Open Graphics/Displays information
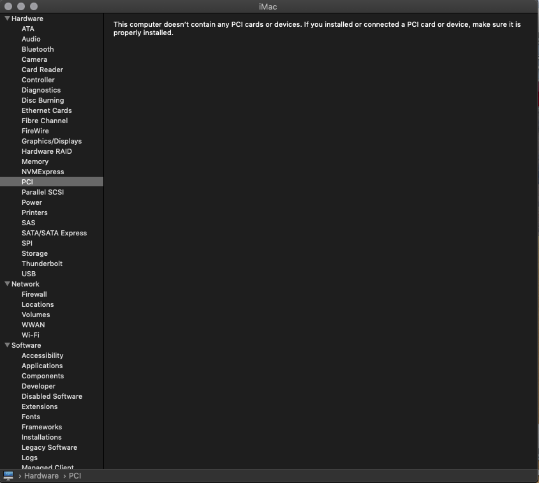This screenshot has width=539, height=483. pos(52,141)
